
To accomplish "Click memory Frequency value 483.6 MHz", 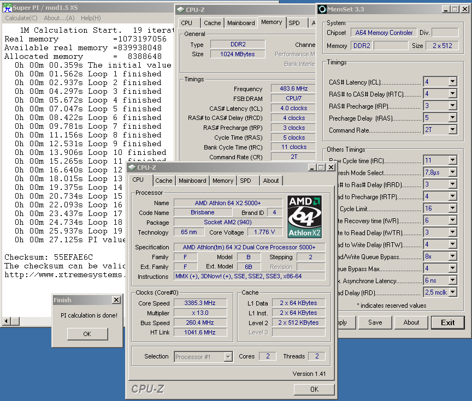I will click(293, 88).
